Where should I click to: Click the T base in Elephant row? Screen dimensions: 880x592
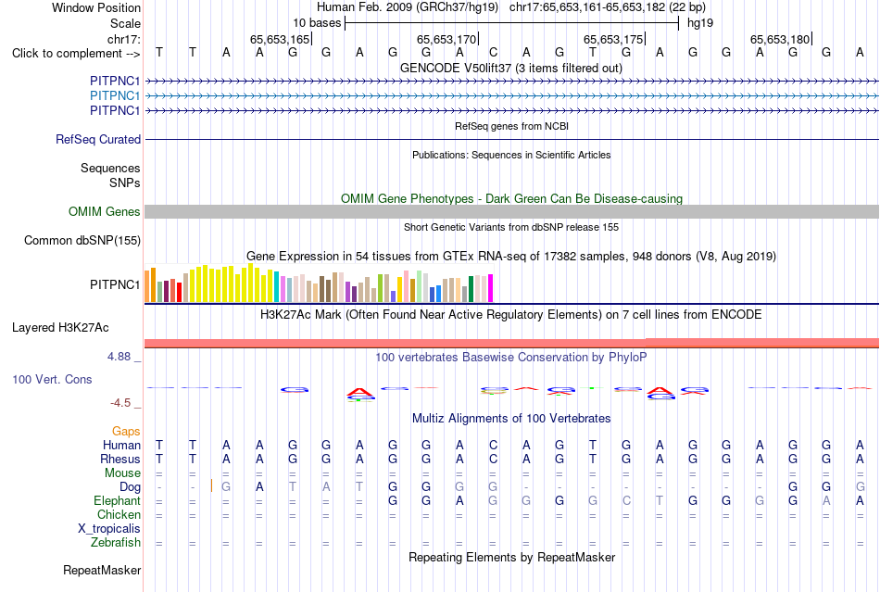(660, 500)
